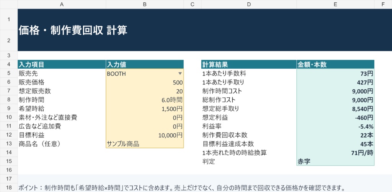Click the 9,000円 制作時間コスト result

click(x=335, y=91)
